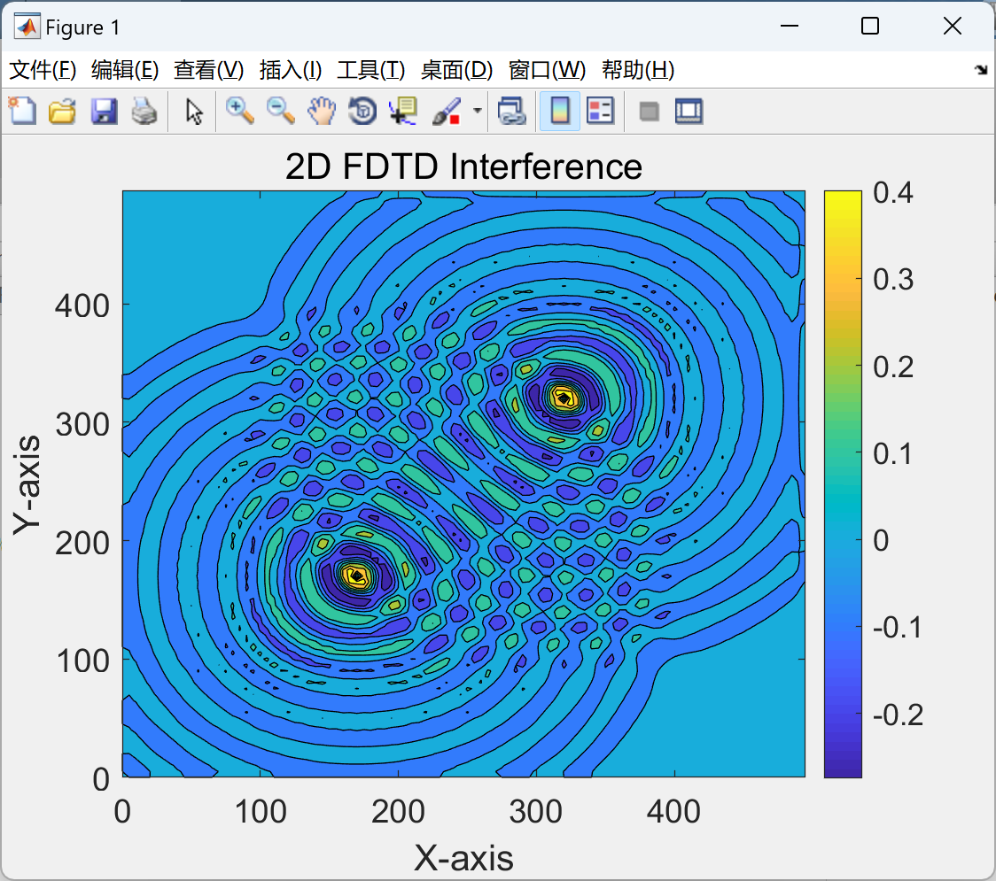This screenshot has width=996, height=881.
Task: Activate the Zoom Out tool
Action: [280, 111]
